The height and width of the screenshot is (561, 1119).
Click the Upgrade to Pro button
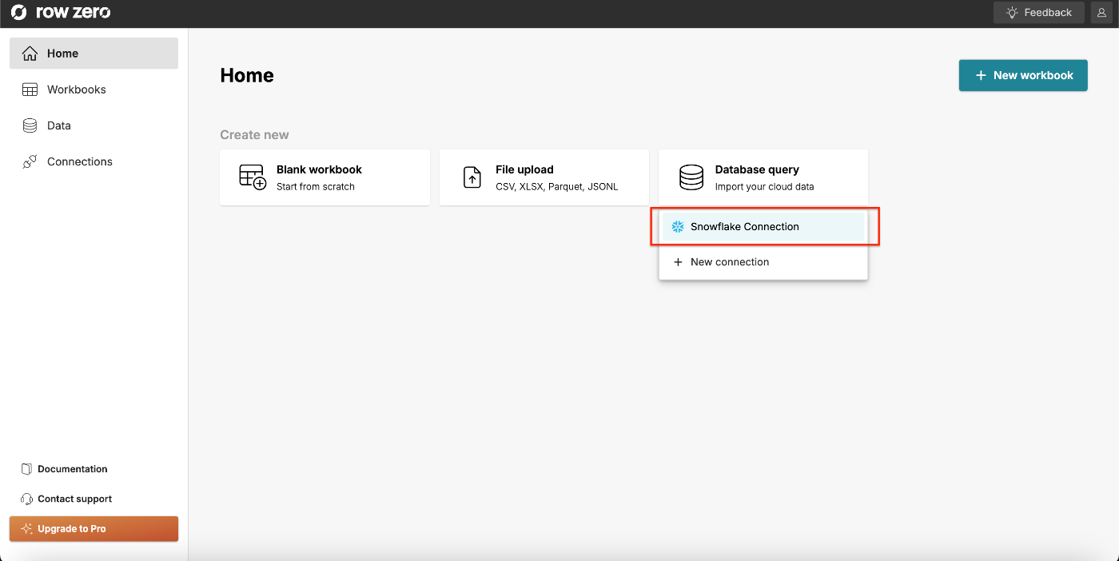coord(94,529)
